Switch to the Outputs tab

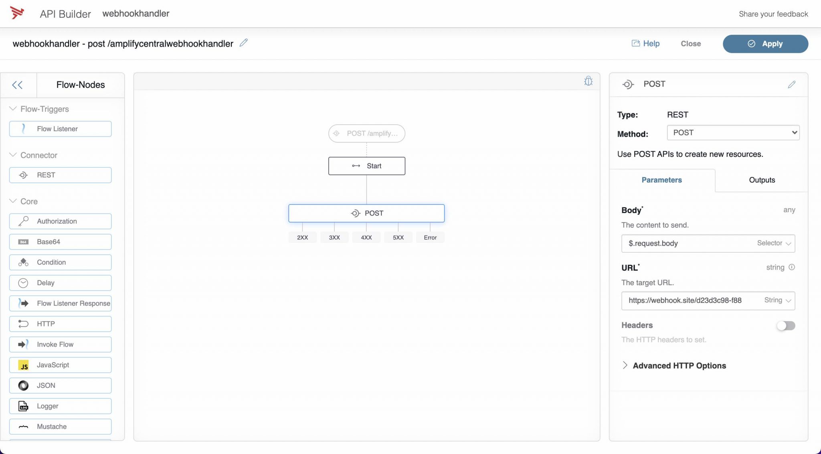(x=762, y=180)
